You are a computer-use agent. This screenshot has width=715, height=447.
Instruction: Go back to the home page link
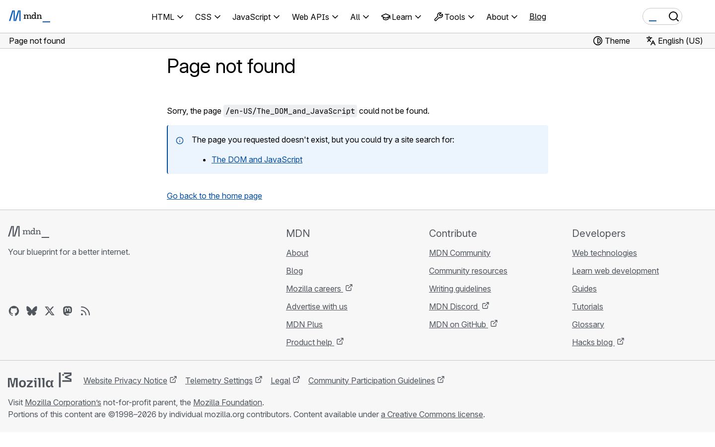(214, 196)
